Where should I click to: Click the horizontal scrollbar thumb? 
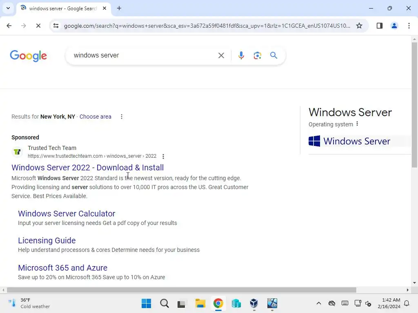pyautogui.click(x=182, y=290)
